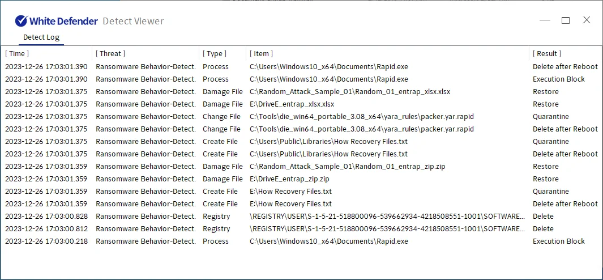Image resolution: width=603 pixels, height=280 pixels.
Task: Click the E:\DriveE_entrap_xlsx.xlsx item path
Action: (x=292, y=104)
